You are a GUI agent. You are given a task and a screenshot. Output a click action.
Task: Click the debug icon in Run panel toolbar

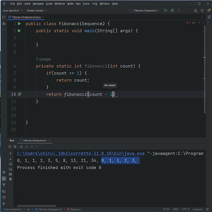[21, 147]
